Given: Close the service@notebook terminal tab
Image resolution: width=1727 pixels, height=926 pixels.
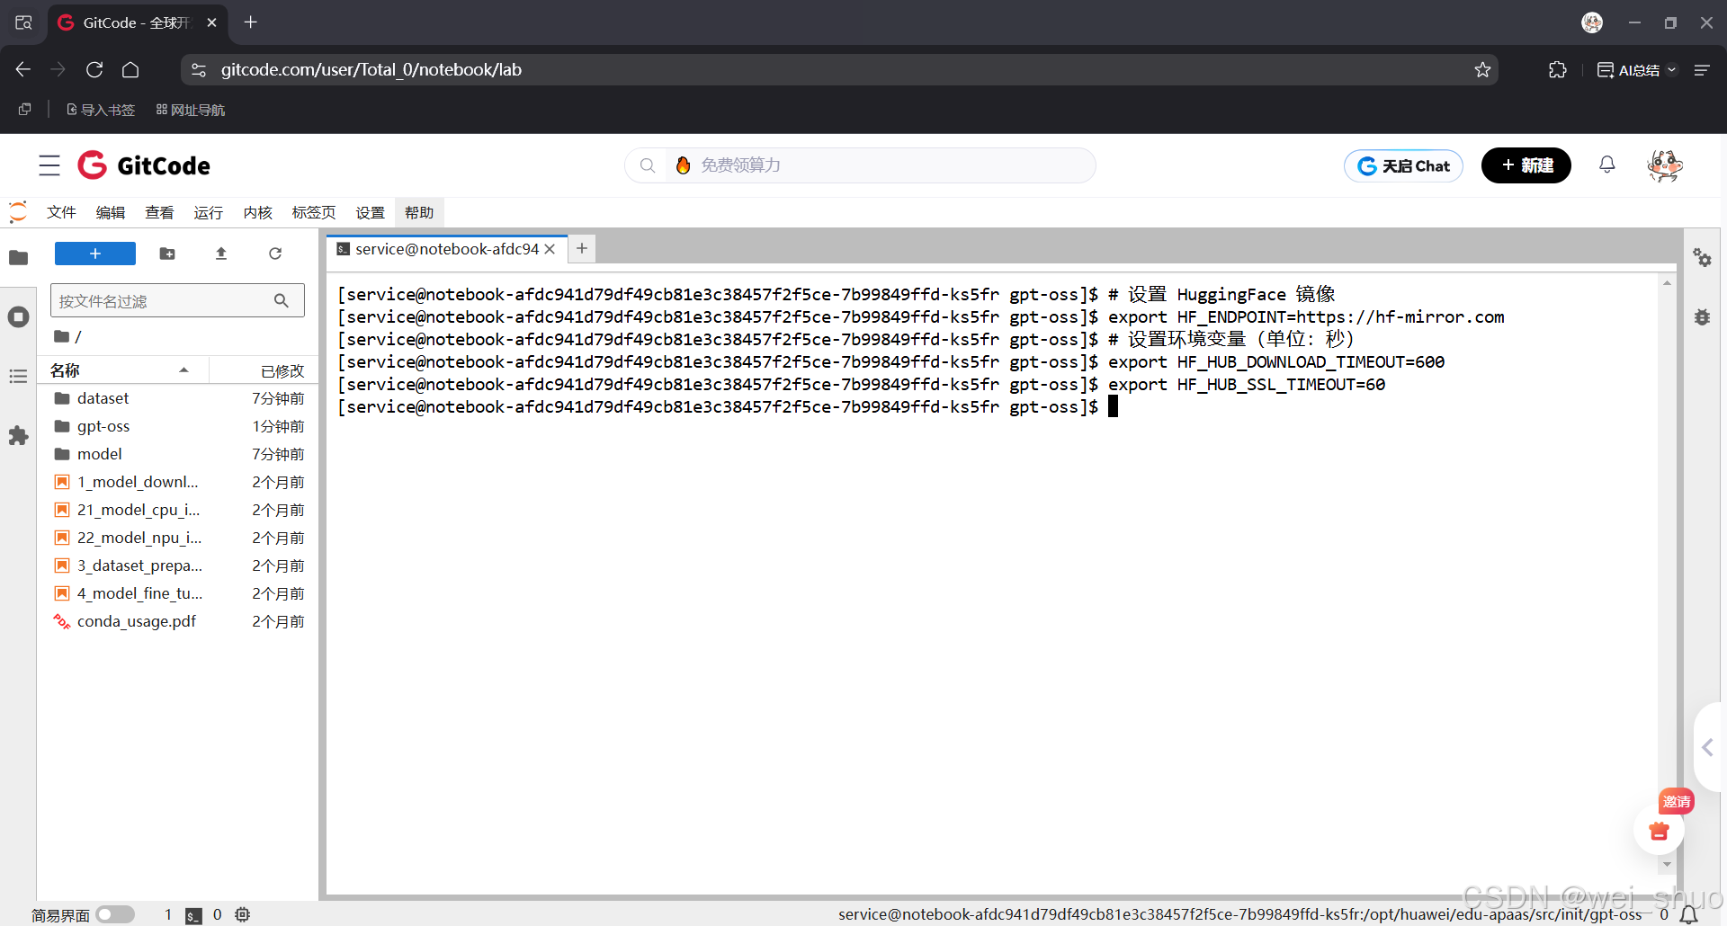Looking at the screenshot, I should (550, 249).
